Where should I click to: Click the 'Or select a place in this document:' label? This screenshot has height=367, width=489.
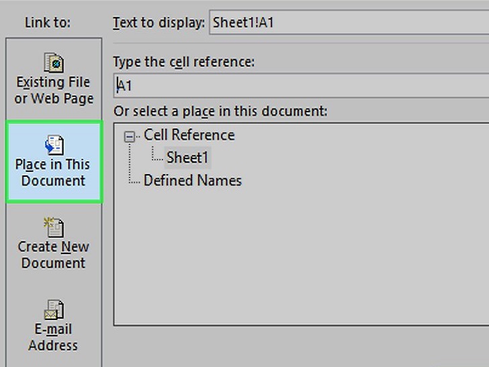click(x=220, y=112)
